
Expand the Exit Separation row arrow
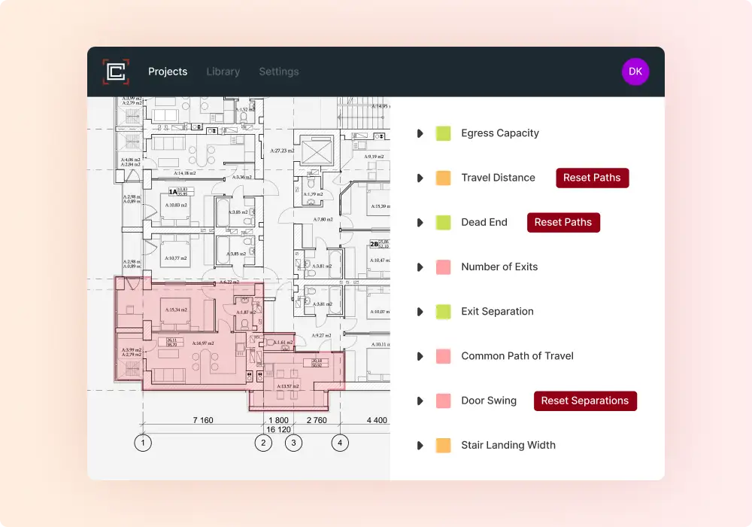[x=420, y=312]
